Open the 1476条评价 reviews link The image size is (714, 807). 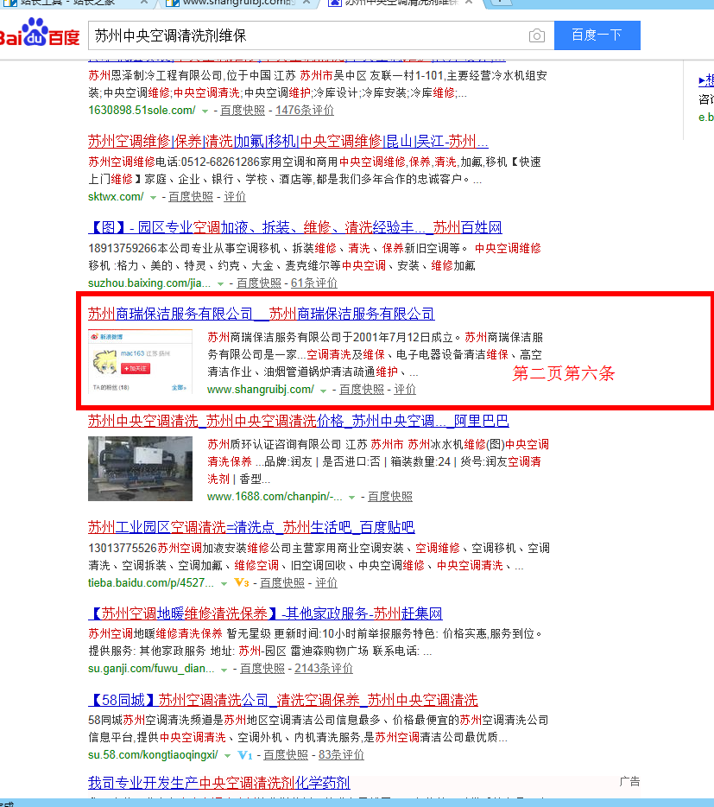[305, 110]
